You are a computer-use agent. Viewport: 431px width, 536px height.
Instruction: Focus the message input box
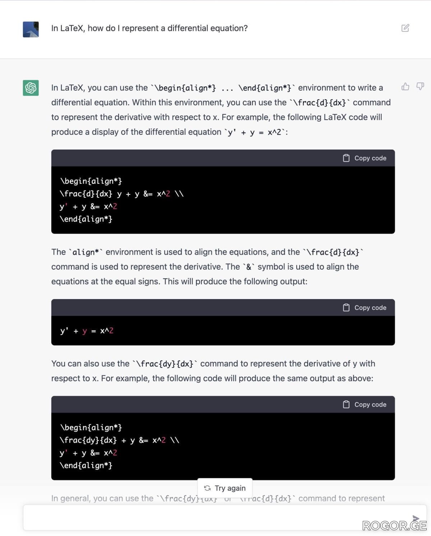coord(215,518)
